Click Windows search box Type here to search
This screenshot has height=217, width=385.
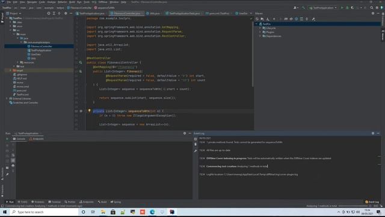[44, 212]
